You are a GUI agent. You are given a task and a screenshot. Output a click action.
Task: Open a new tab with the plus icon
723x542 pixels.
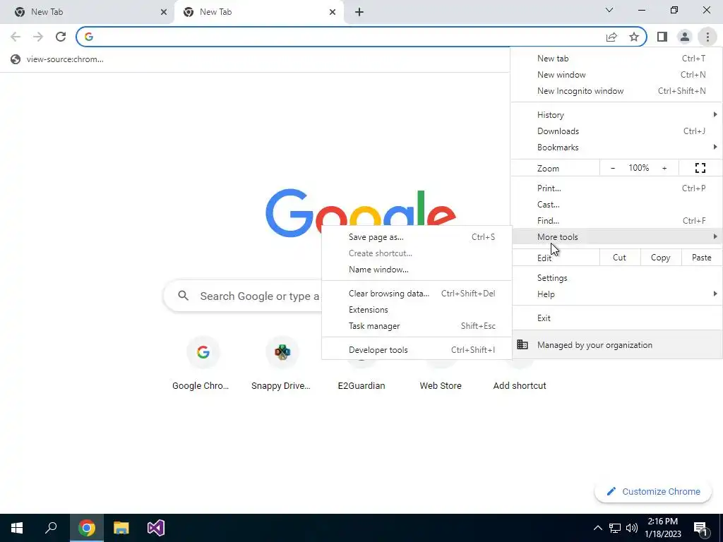coord(359,12)
